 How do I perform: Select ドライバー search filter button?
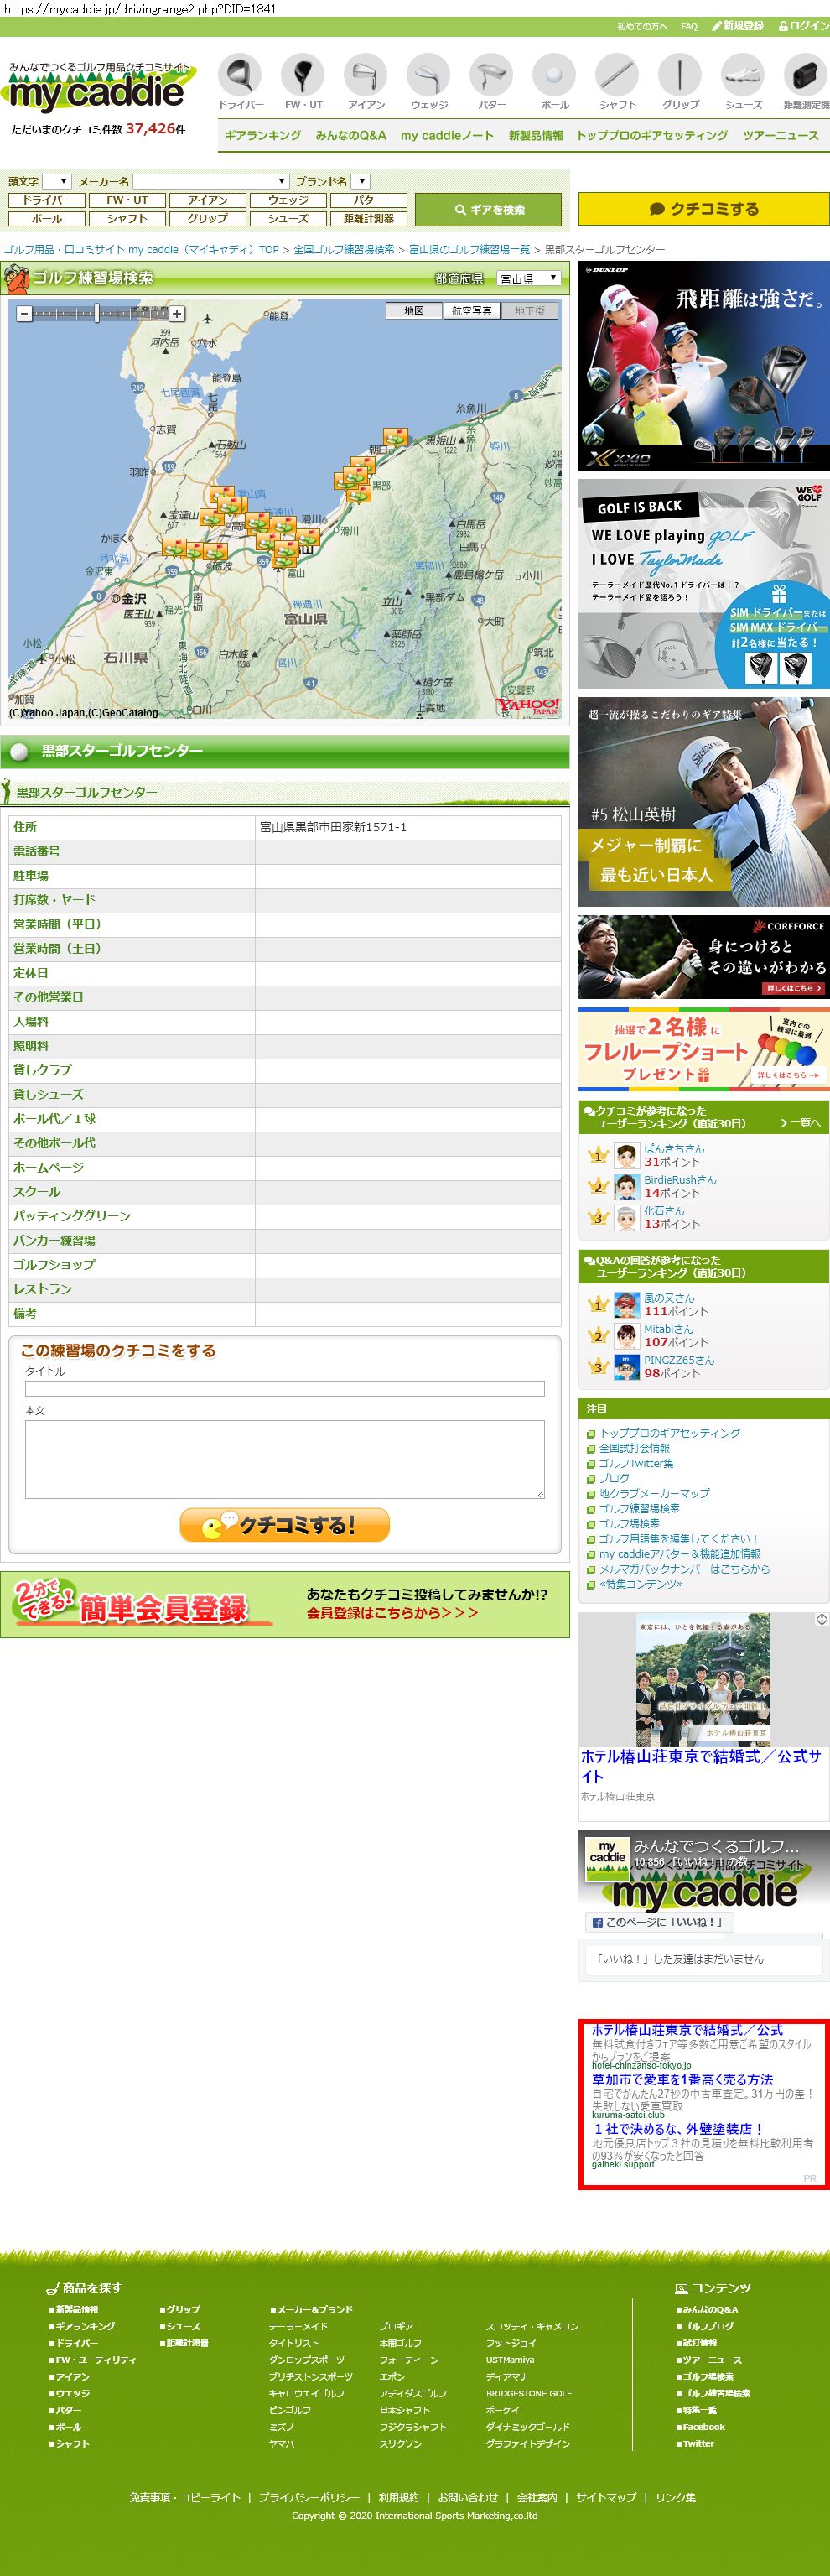point(46,200)
